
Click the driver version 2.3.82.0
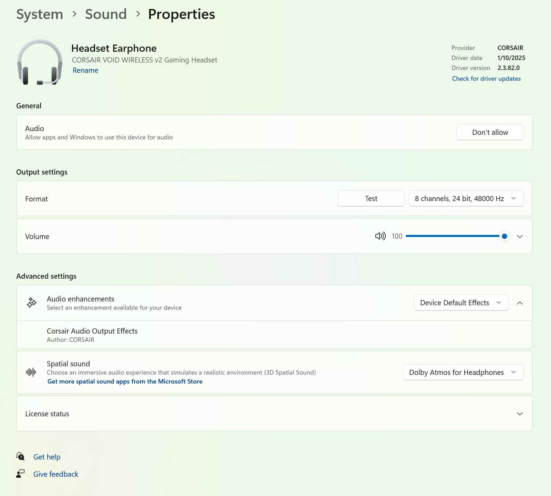[509, 68]
